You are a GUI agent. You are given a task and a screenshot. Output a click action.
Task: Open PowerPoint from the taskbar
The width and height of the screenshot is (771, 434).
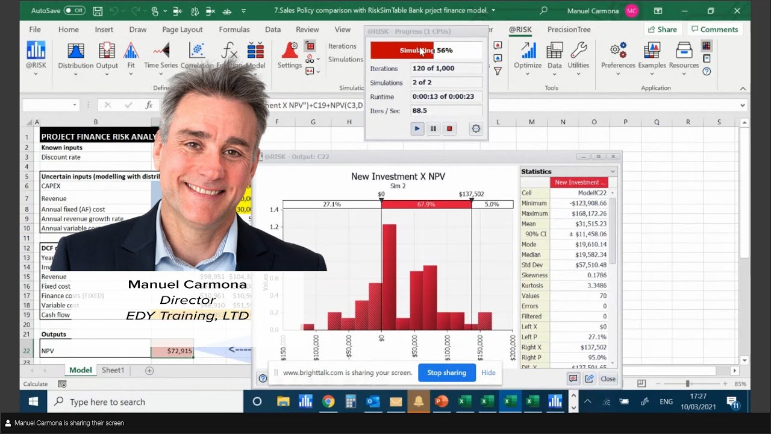pyautogui.click(x=442, y=401)
